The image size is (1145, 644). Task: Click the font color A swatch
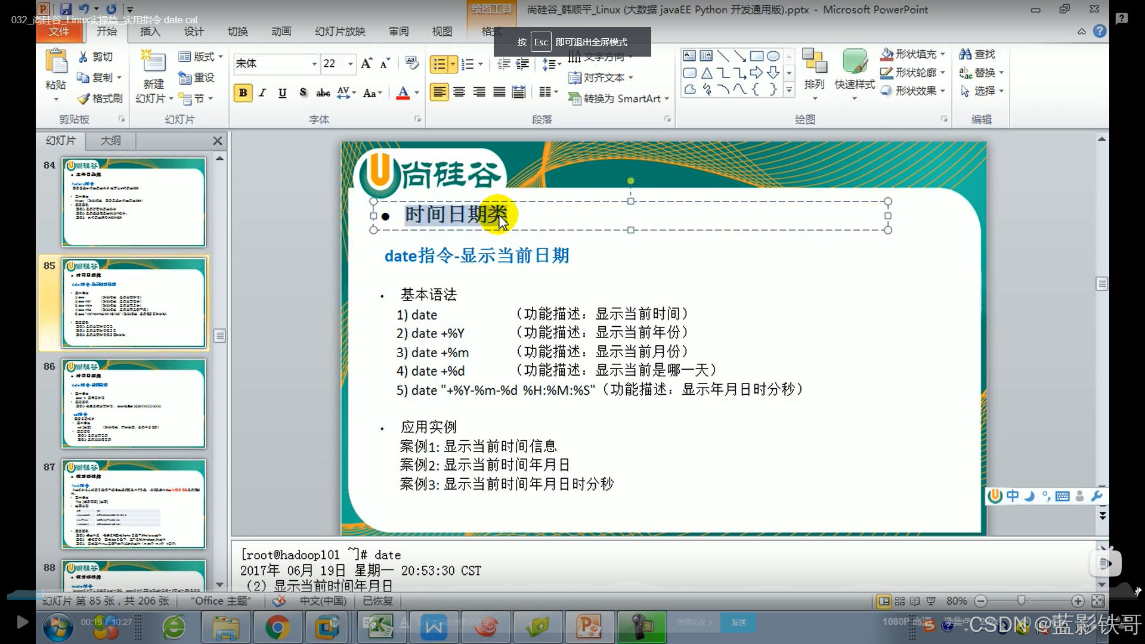(403, 92)
